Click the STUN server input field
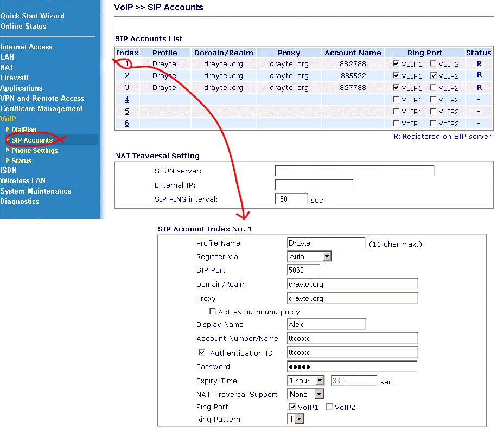The height and width of the screenshot is (432, 497). [354, 171]
